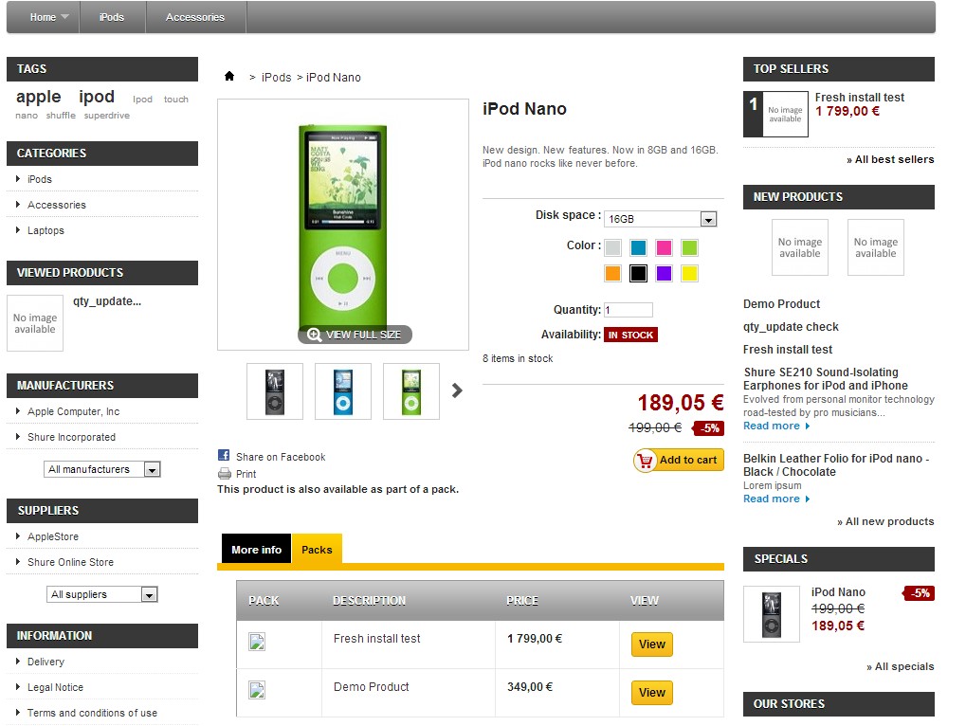966x726 pixels.
Task: Click next thumbnails arrow
Action: [457, 390]
